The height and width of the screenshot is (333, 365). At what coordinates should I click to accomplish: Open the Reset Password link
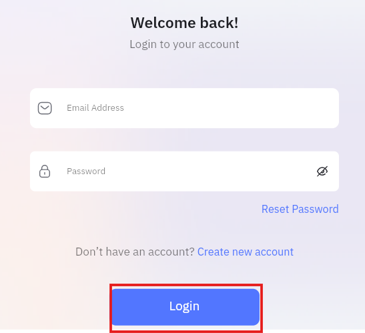(x=300, y=209)
